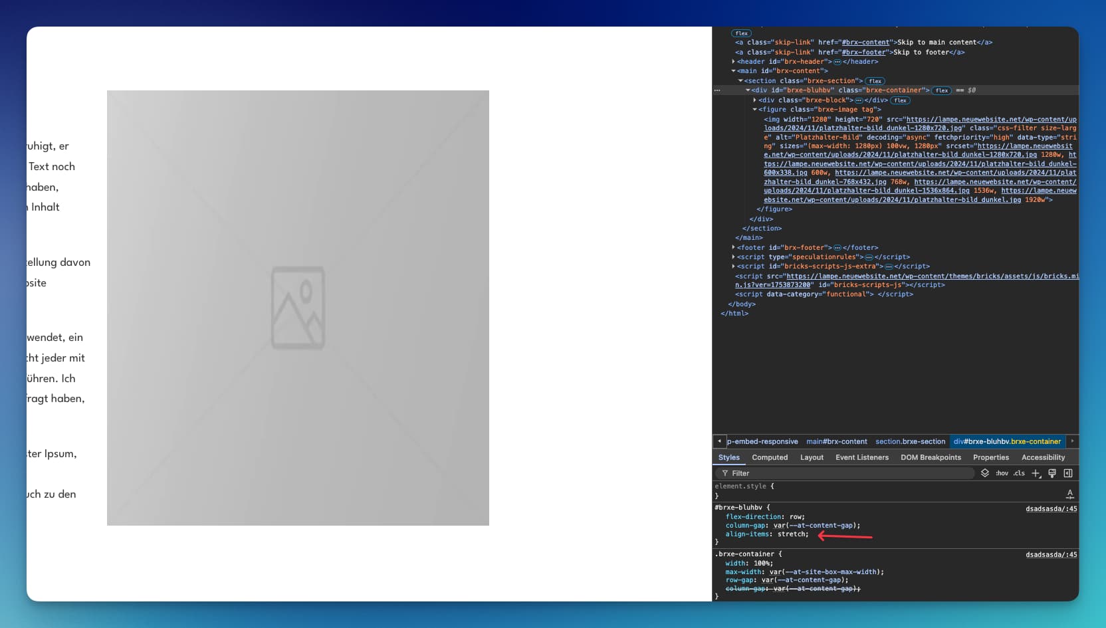Toggle flex badge on brxe-container div
This screenshot has height=628, width=1106.
[942, 90]
